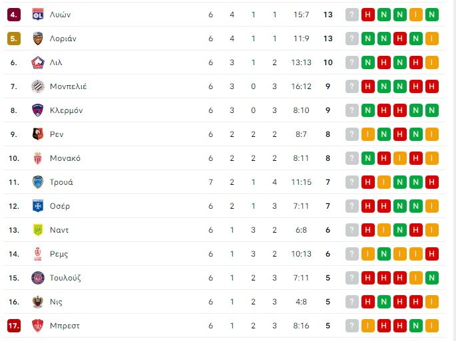Screen dimensions: 456x341
Task: Click the orange I form badge for Λυών
Action: [416, 15]
